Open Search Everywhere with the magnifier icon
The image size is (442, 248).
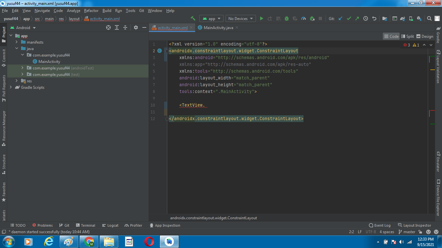point(429,18)
